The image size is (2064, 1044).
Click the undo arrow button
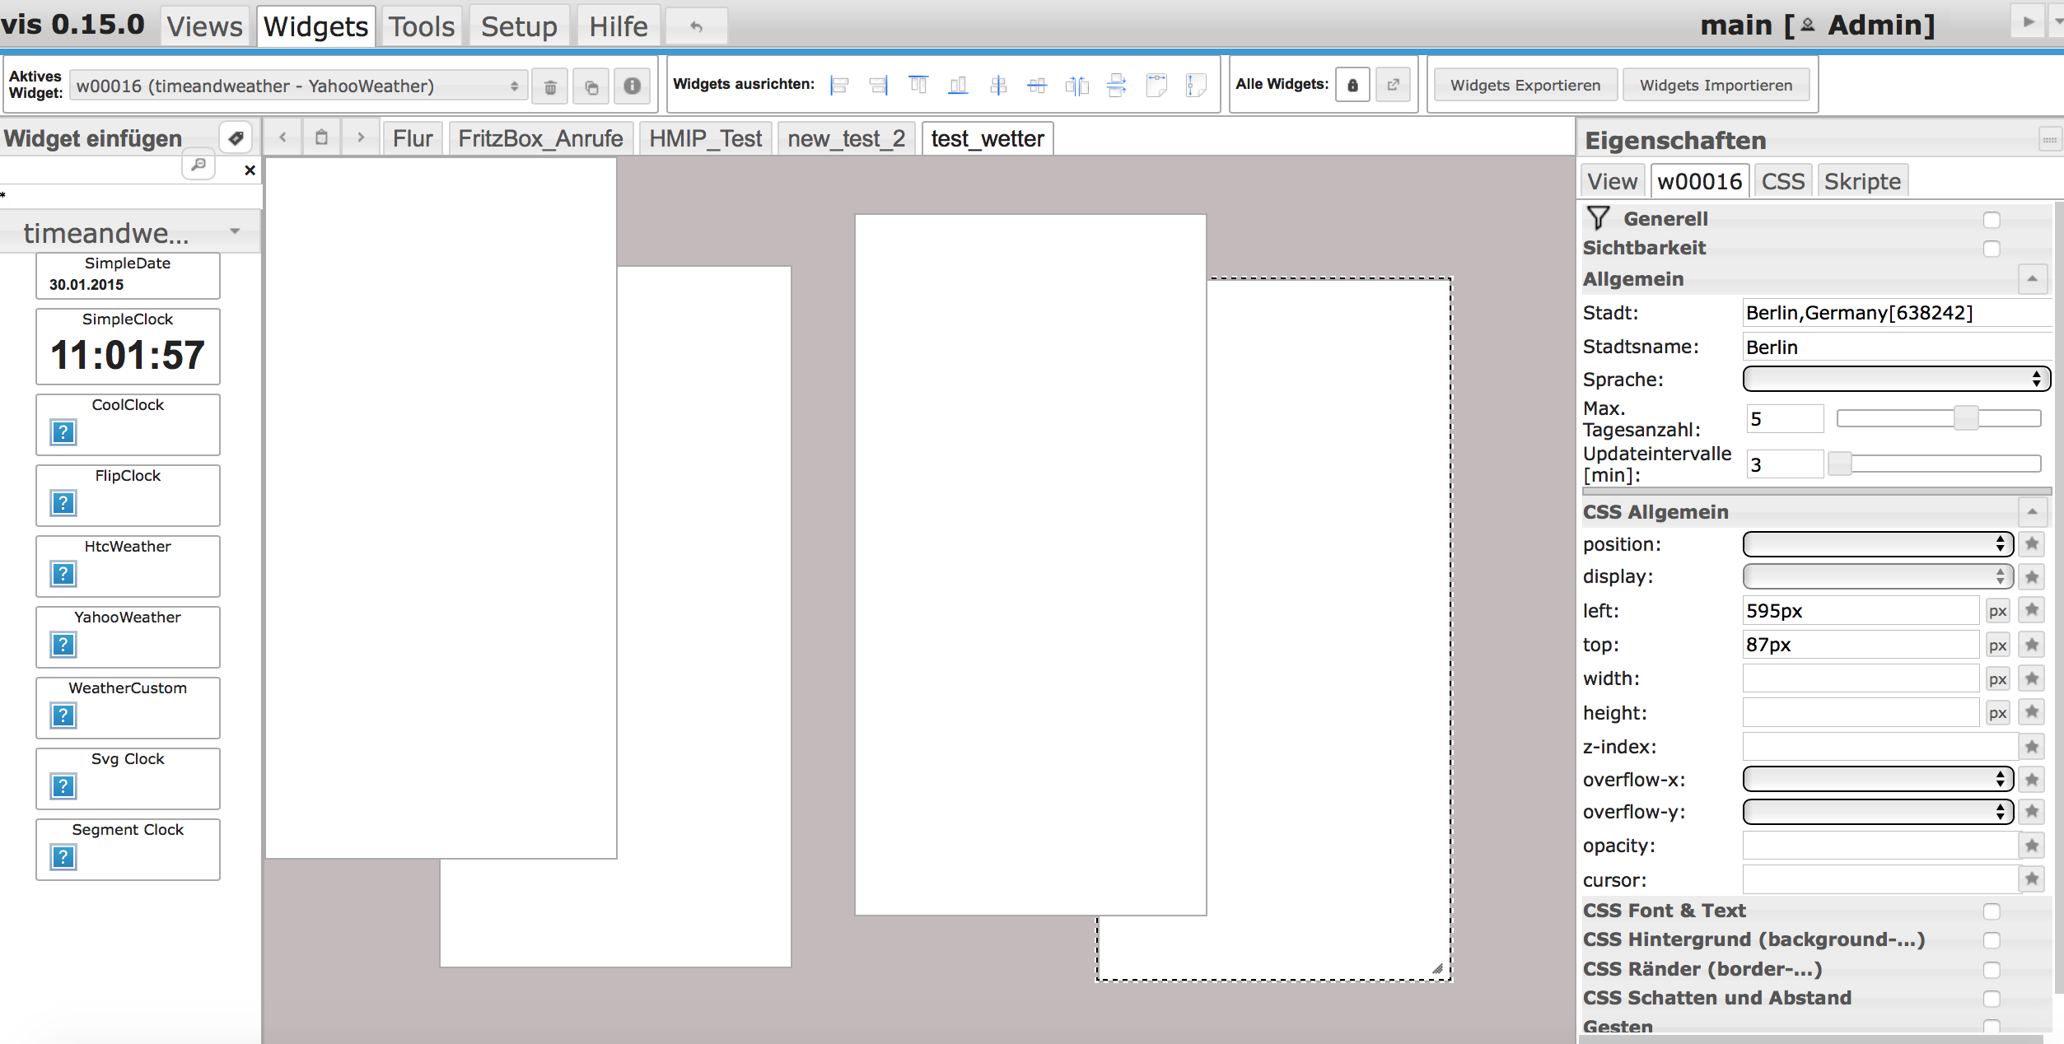point(696,26)
